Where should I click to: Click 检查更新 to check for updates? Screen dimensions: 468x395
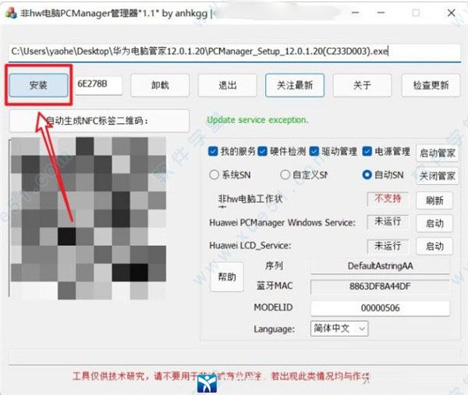click(x=430, y=85)
